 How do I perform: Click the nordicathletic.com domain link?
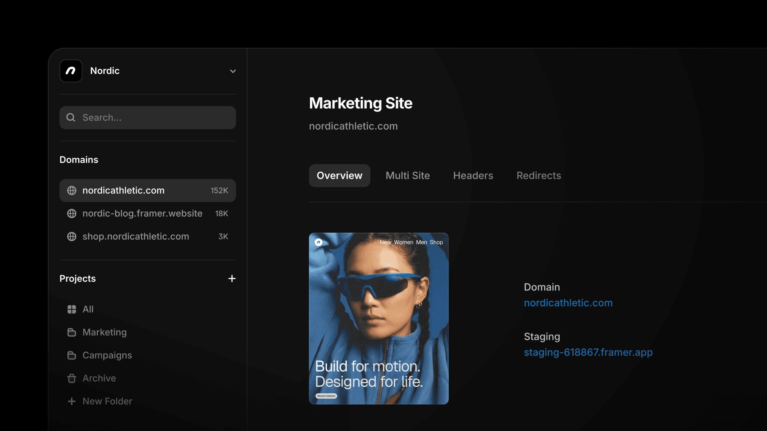[x=569, y=303]
